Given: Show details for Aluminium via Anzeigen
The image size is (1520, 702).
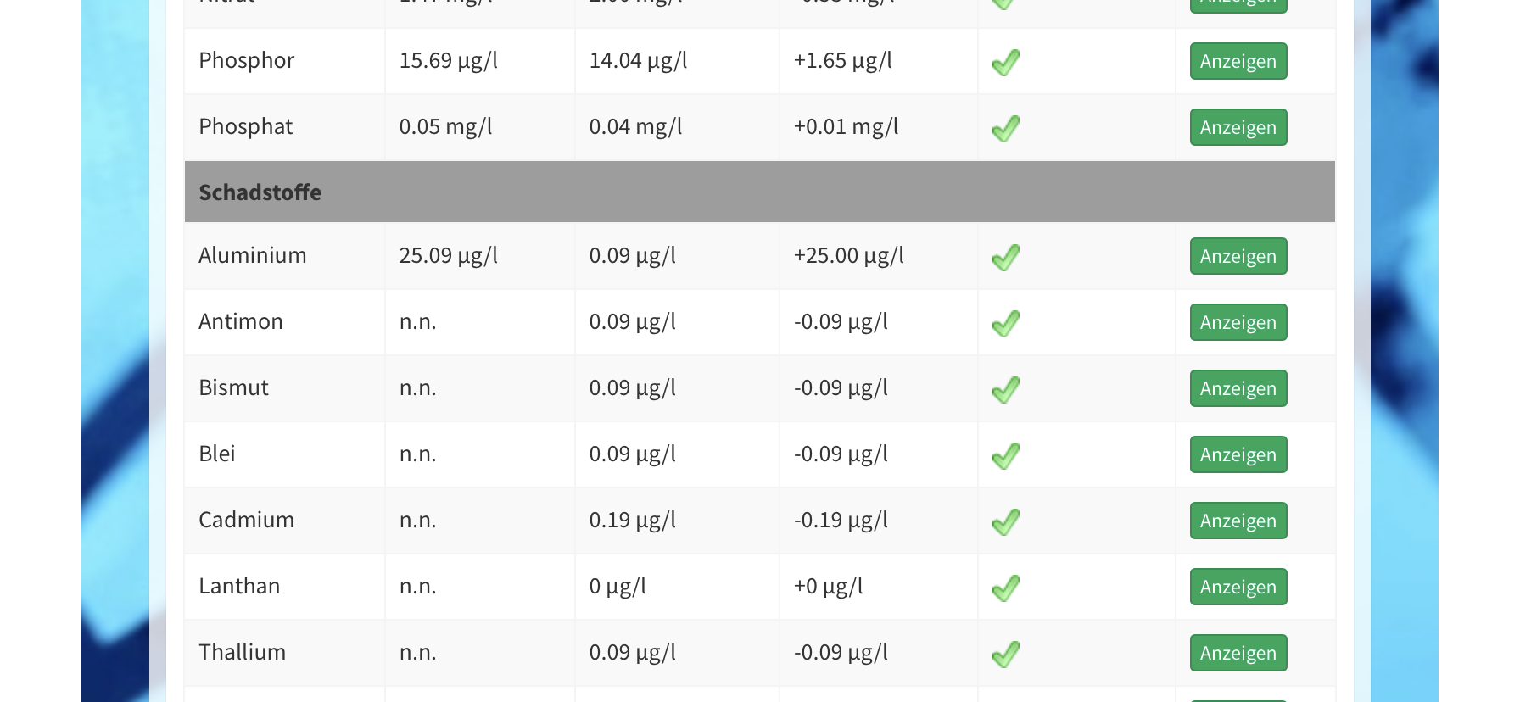Looking at the screenshot, I should point(1238,256).
